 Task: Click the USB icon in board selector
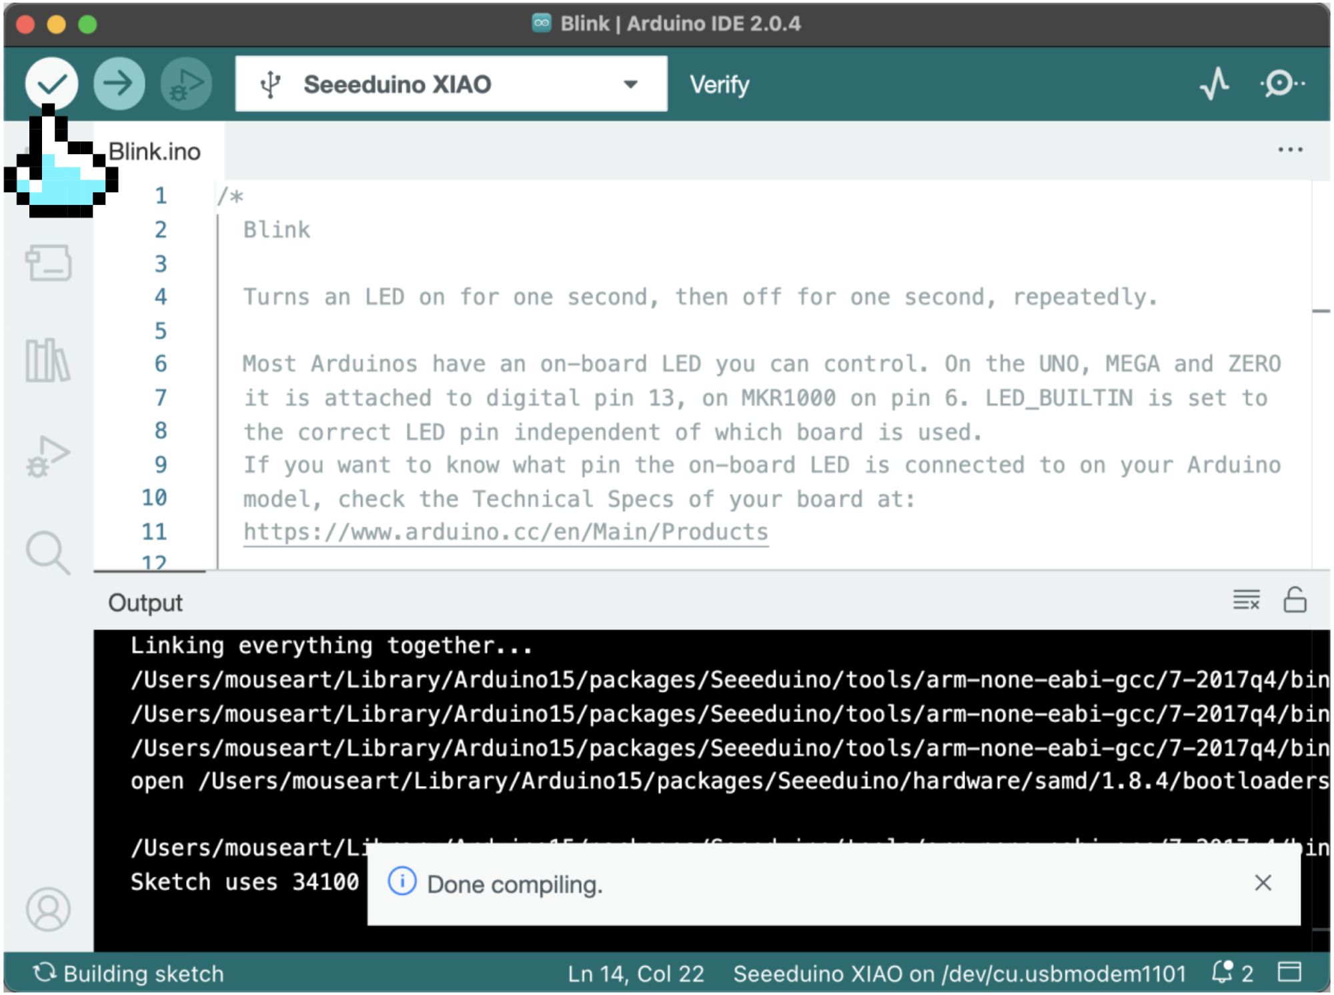[270, 85]
